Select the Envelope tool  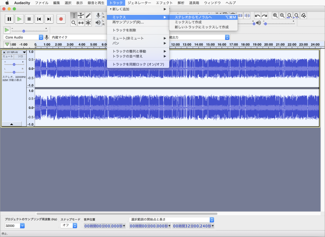point(81,16)
